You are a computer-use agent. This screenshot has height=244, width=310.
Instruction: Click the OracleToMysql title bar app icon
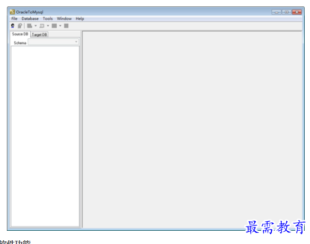tap(12, 12)
